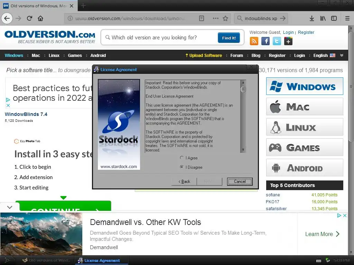354x265 pixels.
Task: Select the I Agree radio button
Action: coord(182,158)
